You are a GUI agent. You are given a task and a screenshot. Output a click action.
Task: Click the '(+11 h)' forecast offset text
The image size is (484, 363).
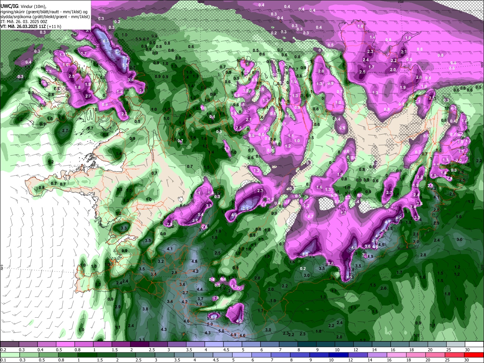[54, 26]
